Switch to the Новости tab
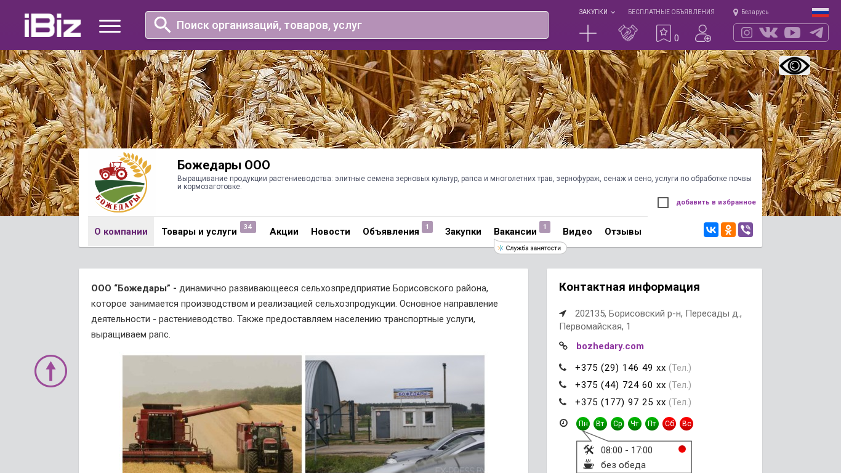This screenshot has height=473, width=841. point(331,232)
